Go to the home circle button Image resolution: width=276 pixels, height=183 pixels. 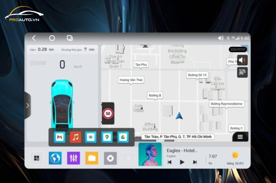click(x=52, y=38)
